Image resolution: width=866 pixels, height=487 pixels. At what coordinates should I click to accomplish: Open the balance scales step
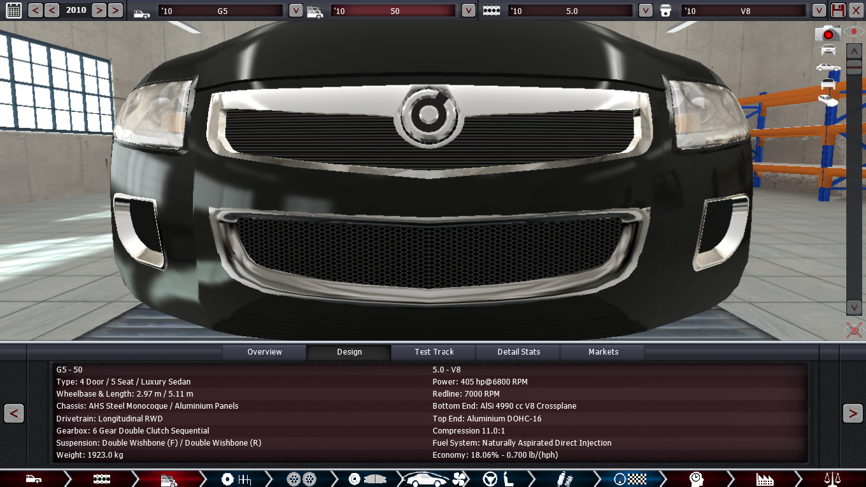[832, 479]
